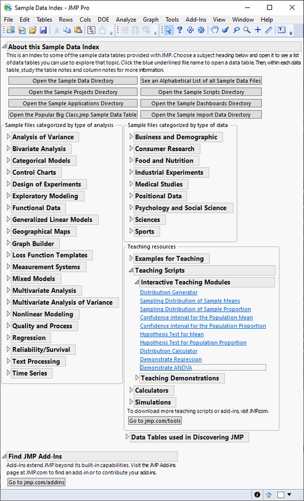Image resolution: width=304 pixels, height=501 pixels.
Task: Collapse the Teaching Scripts section
Action: tap(131, 271)
